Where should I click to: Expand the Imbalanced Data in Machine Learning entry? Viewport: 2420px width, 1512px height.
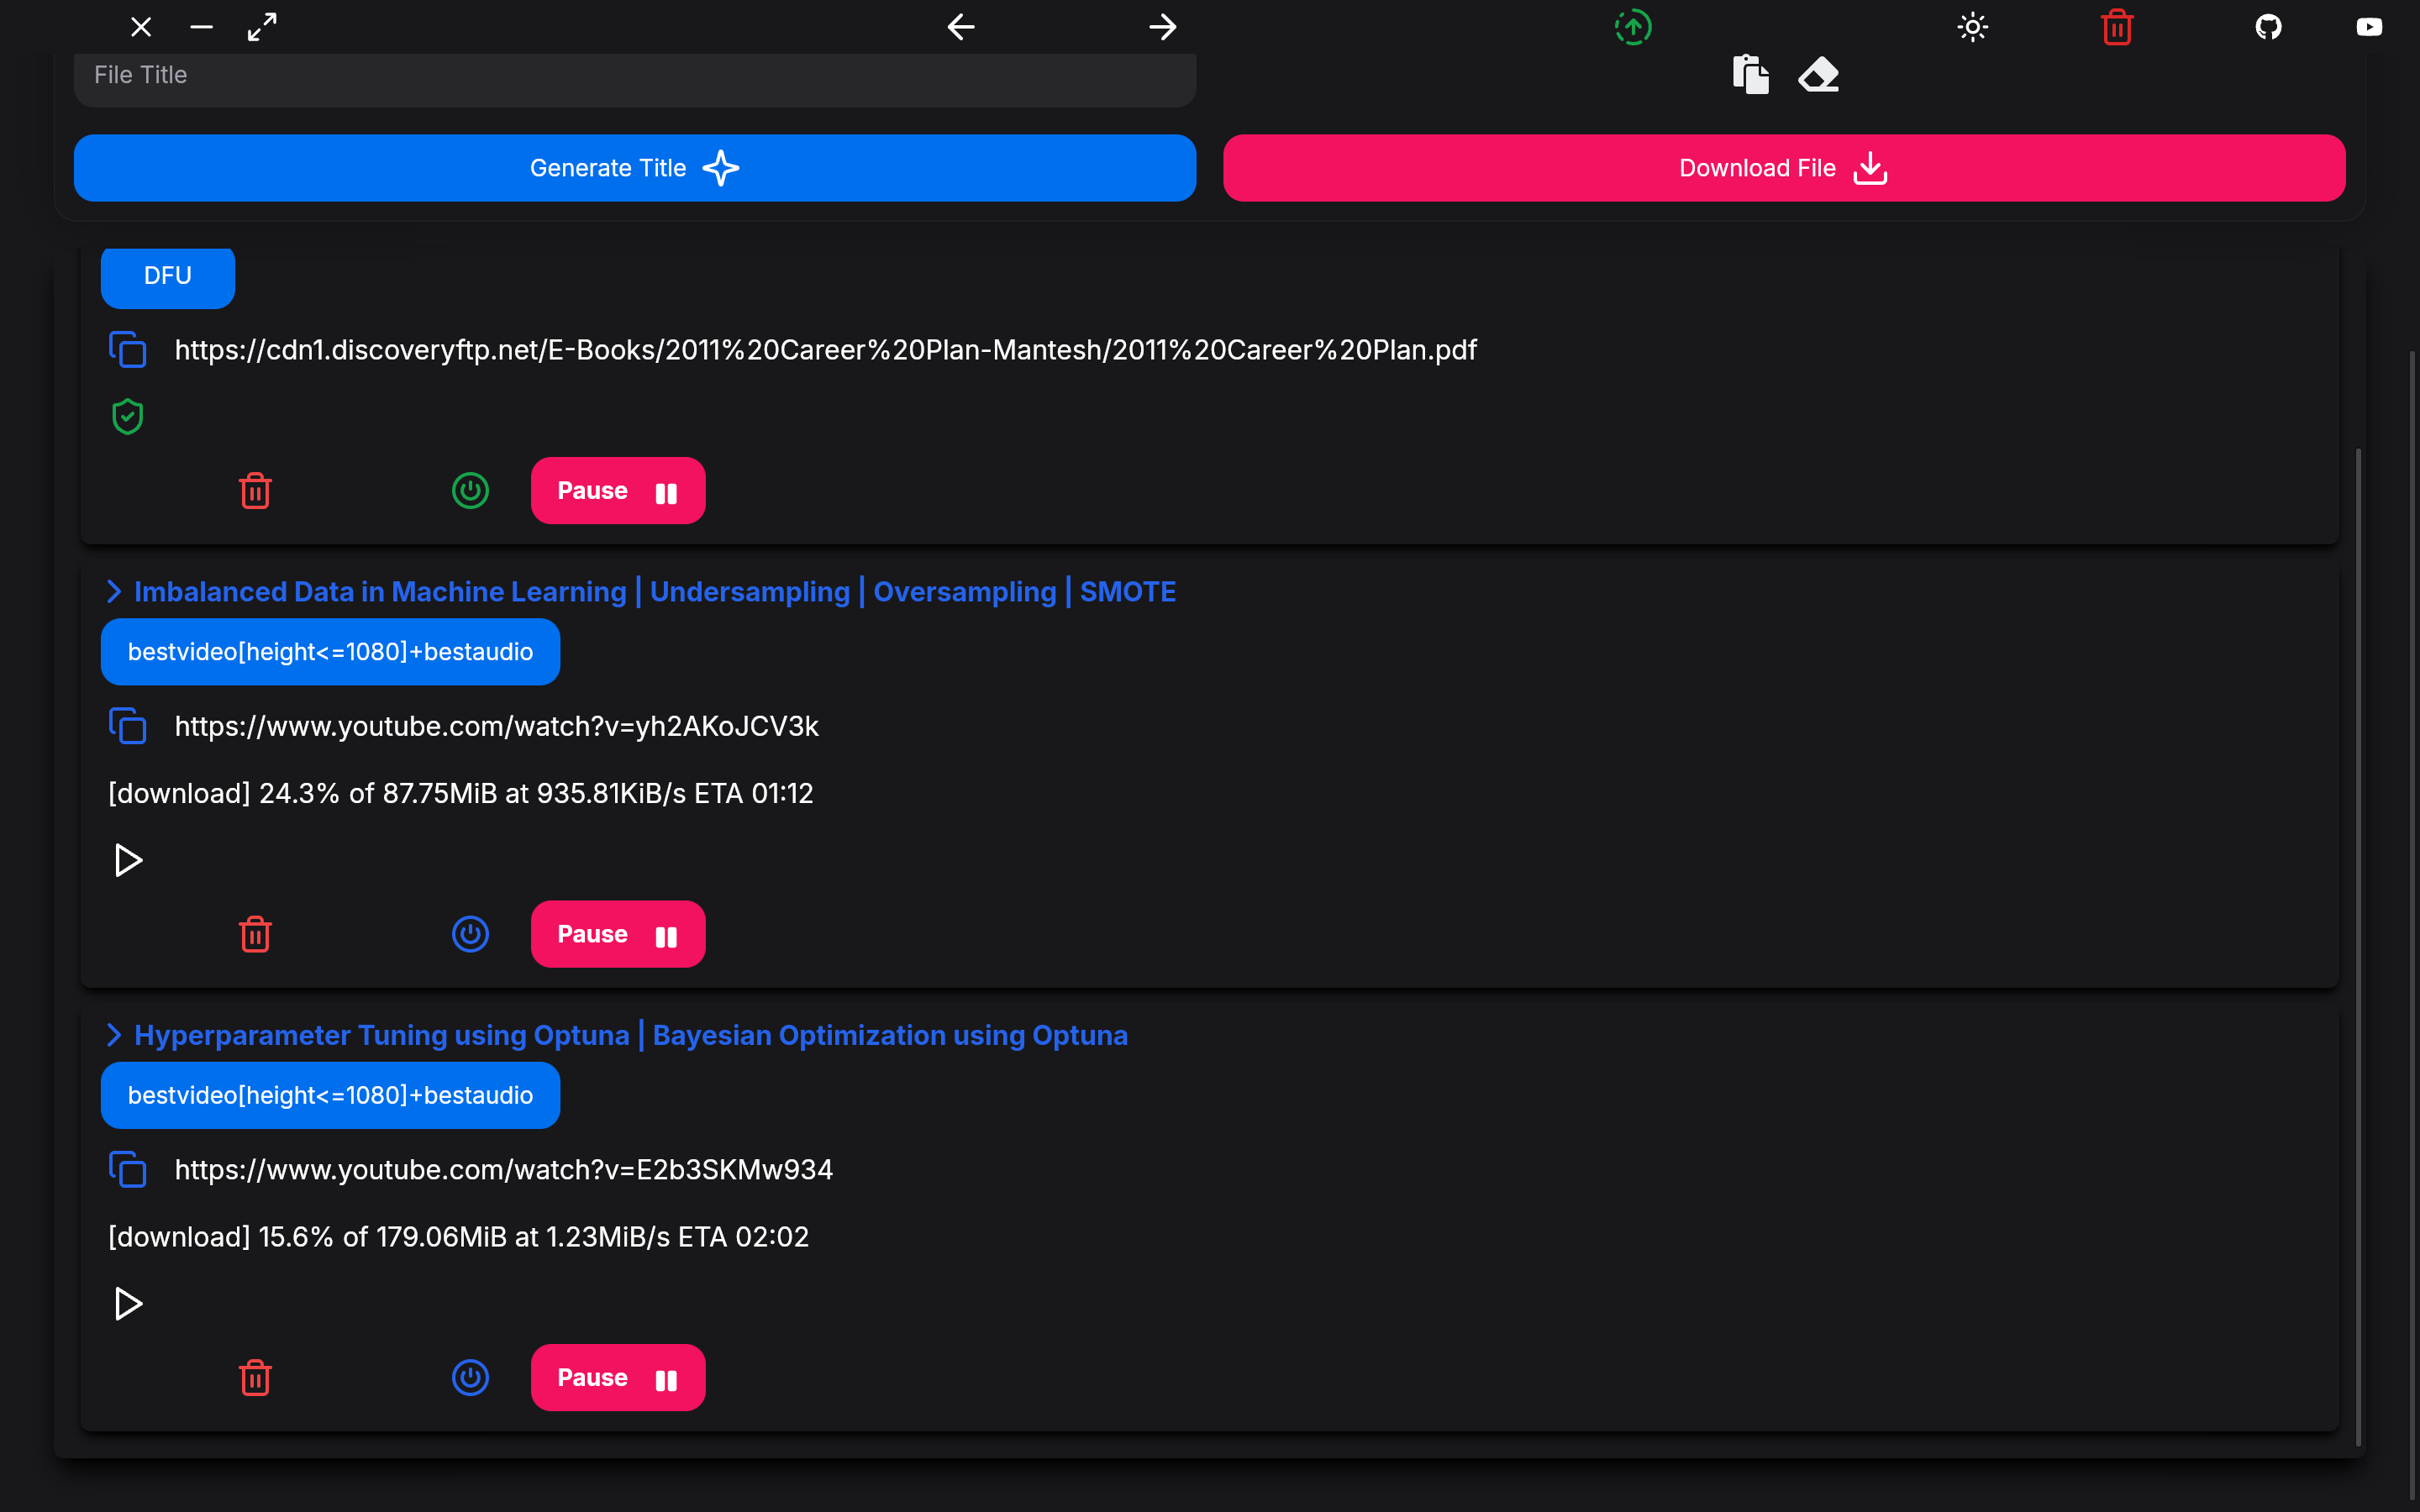[114, 592]
